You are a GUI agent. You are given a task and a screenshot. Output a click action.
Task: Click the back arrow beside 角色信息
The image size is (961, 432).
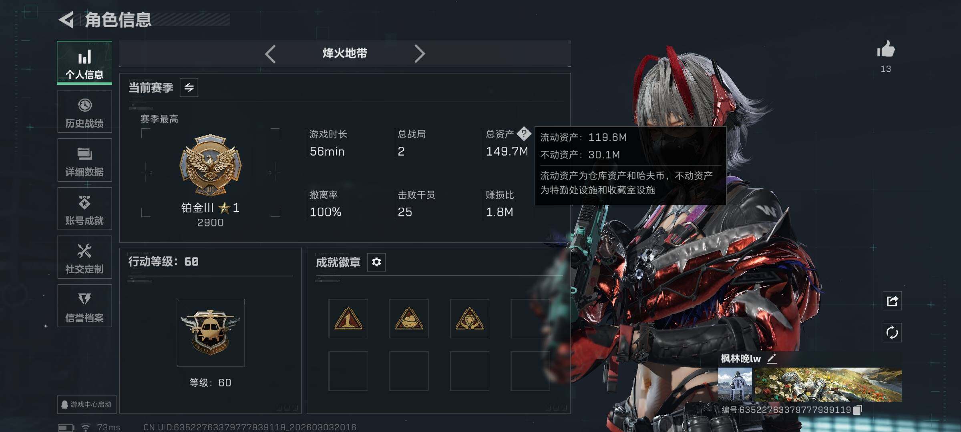[66, 20]
